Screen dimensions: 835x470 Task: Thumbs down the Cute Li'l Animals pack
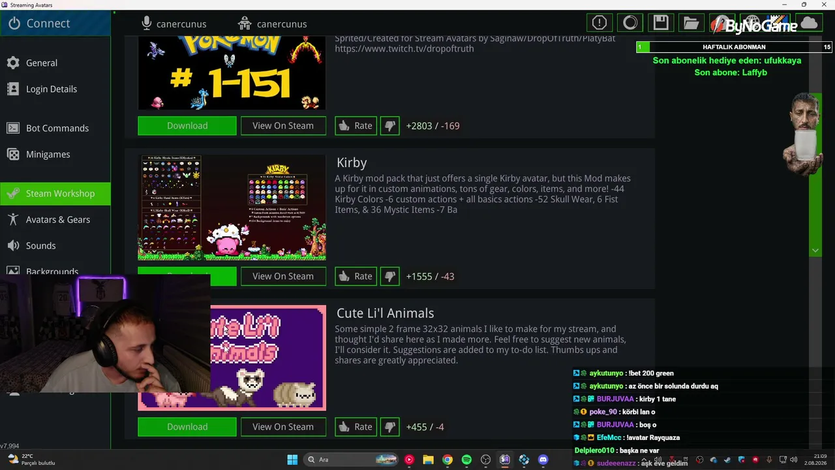390,427
